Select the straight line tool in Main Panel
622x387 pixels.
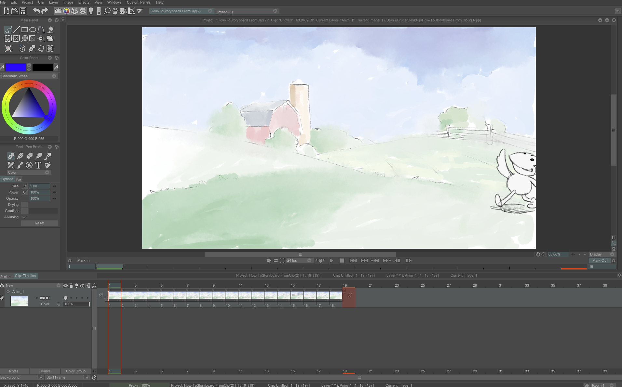click(16, 30)
